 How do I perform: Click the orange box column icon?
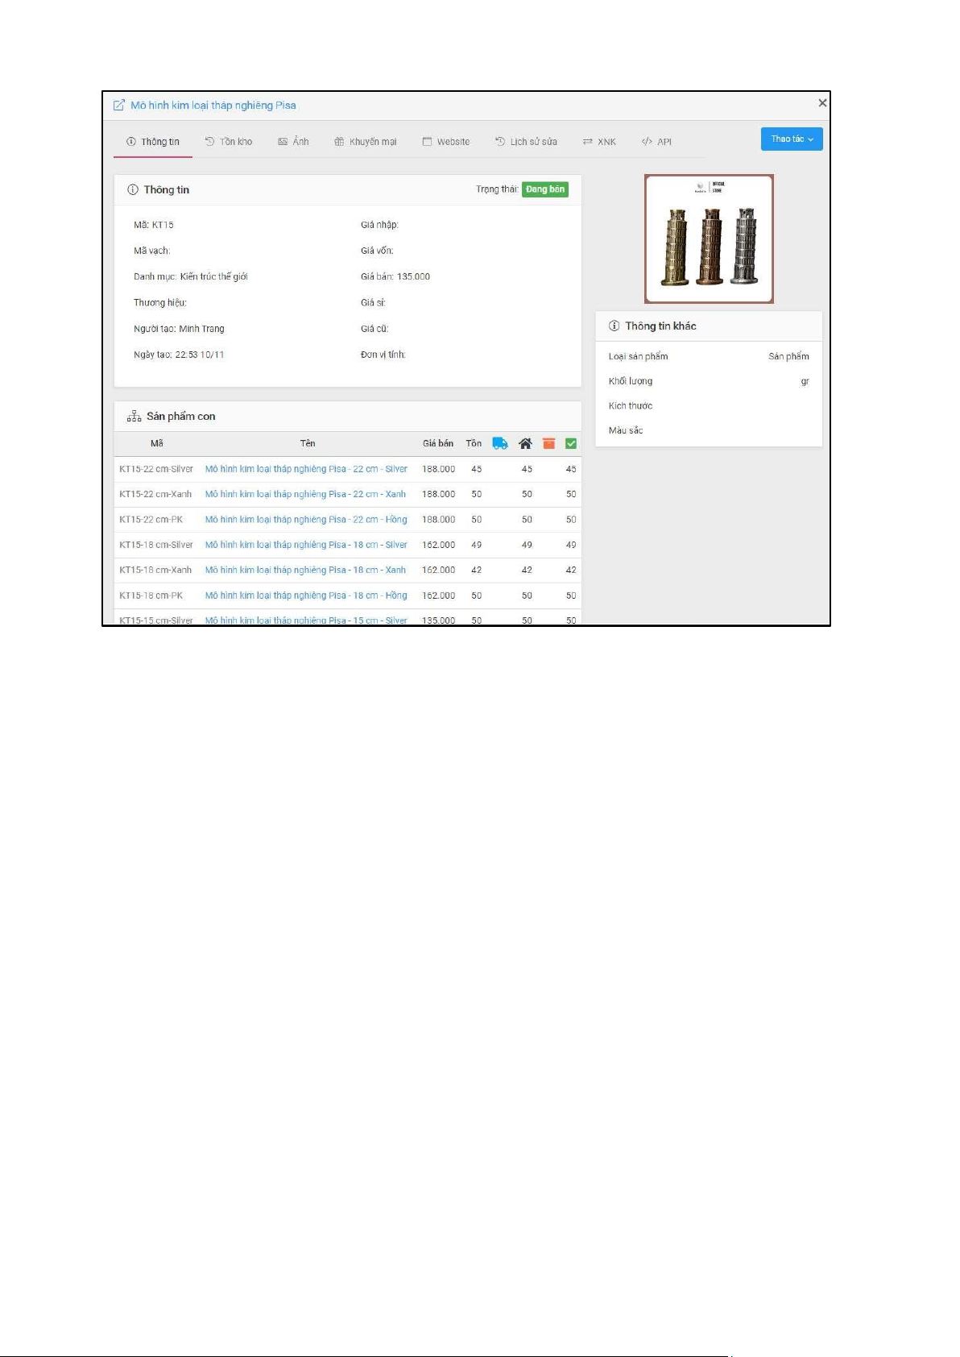pos(548,443)
